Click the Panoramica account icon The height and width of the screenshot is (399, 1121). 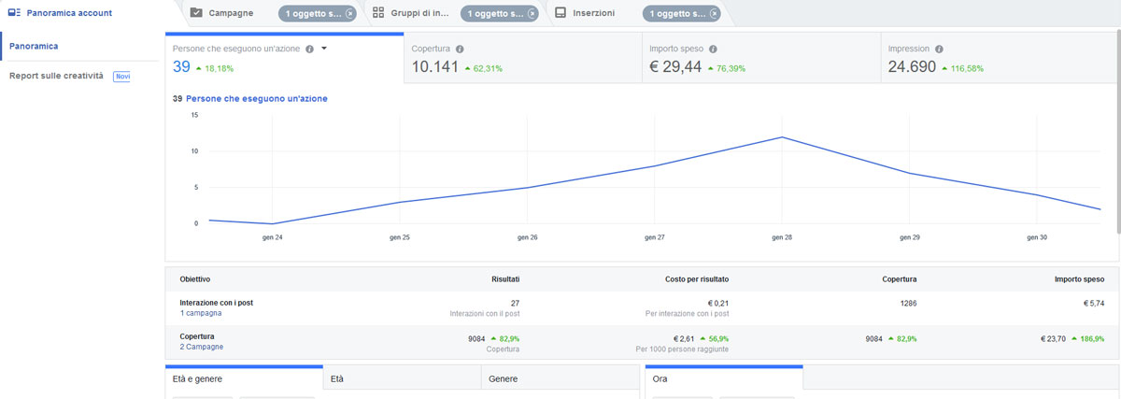click(x=13, y=13)
